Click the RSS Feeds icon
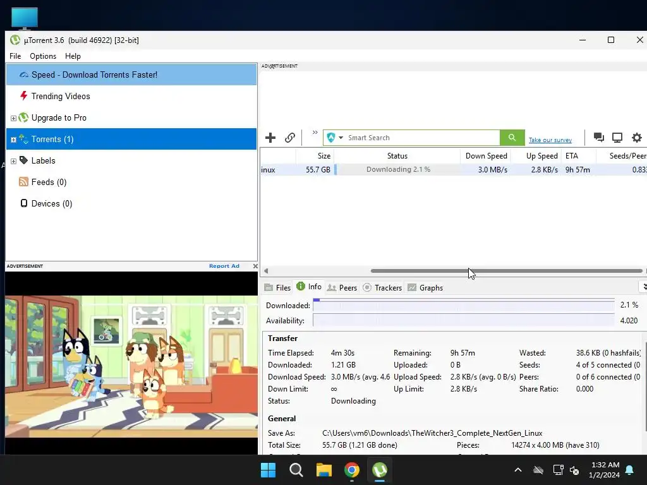 pyautogui.click(x=23, y=181)
